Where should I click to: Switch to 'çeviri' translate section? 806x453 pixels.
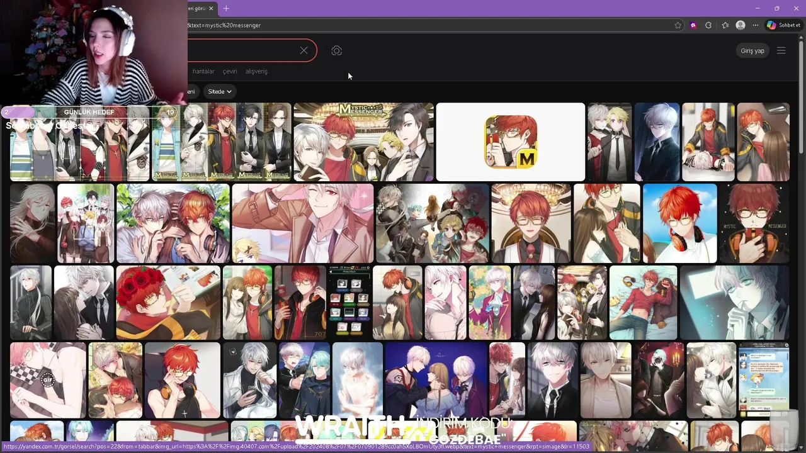(230, 71)
